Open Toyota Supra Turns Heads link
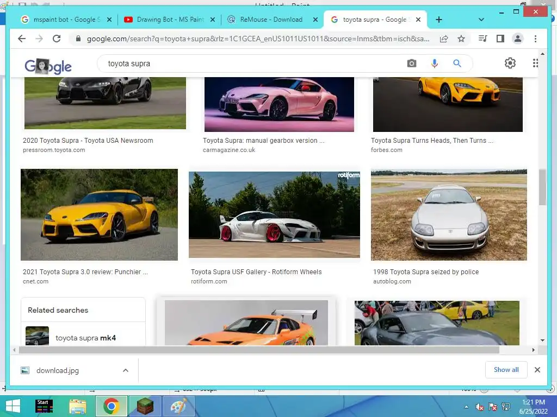This screenshot has width=557, height=417. click(x=432, y=141)
